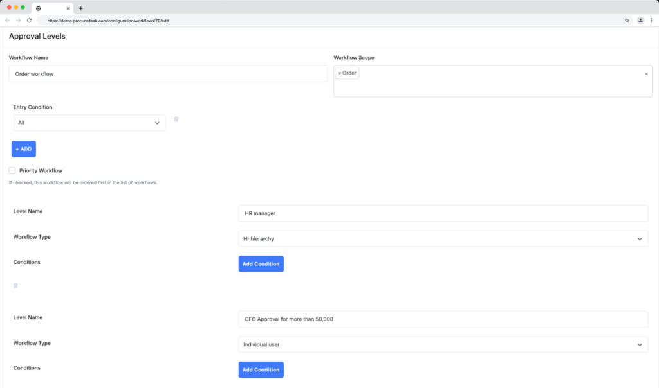Delete the HR manager level via trash icon
This screenshot has width=659, height=388.
tap(15, 285)
